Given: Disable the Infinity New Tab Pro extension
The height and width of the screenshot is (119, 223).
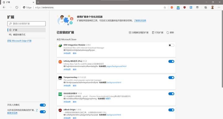Looking at the screenshot, I should click(x=171, y=61).
